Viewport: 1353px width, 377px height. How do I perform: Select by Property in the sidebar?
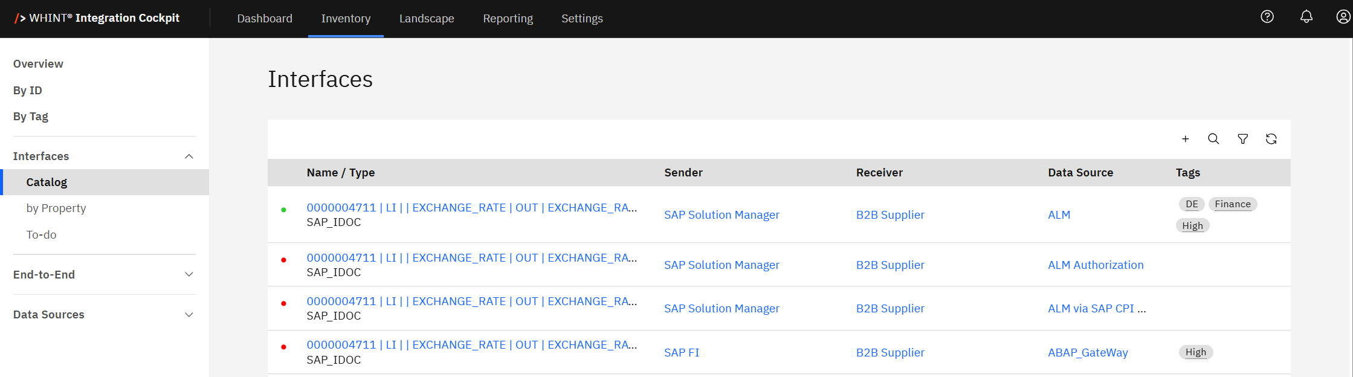56,208
